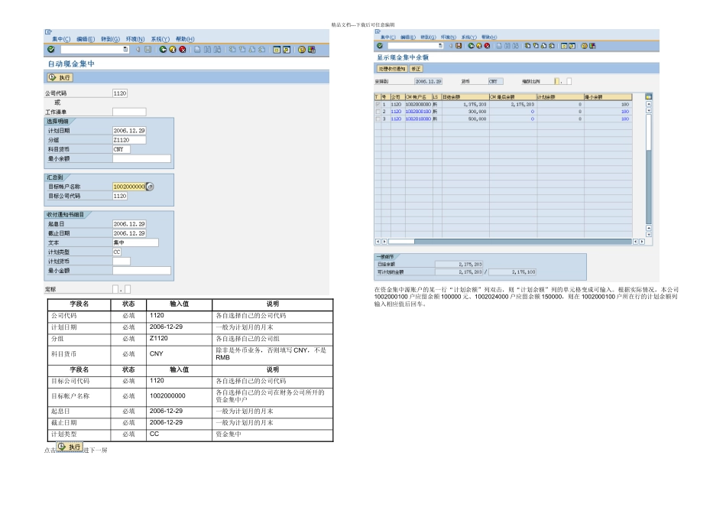Open the 编辑(E) menu in left window
The height and width of the screenshot is (514, 726).
point(86,39)
